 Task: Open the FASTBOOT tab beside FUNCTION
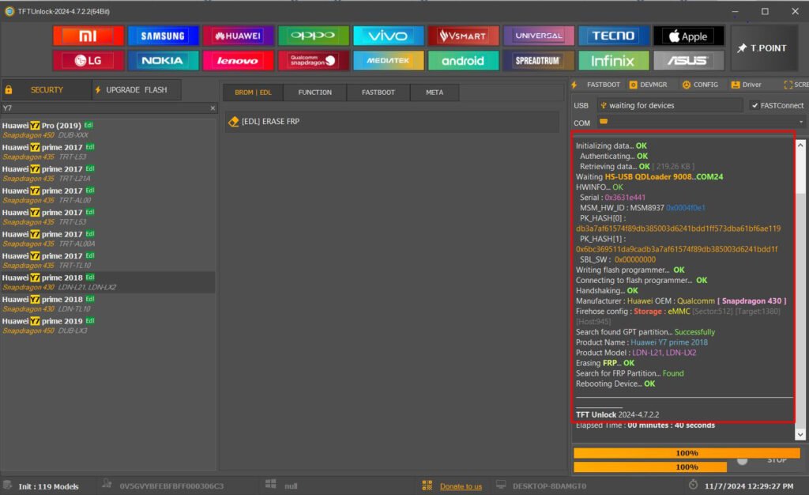378,93
